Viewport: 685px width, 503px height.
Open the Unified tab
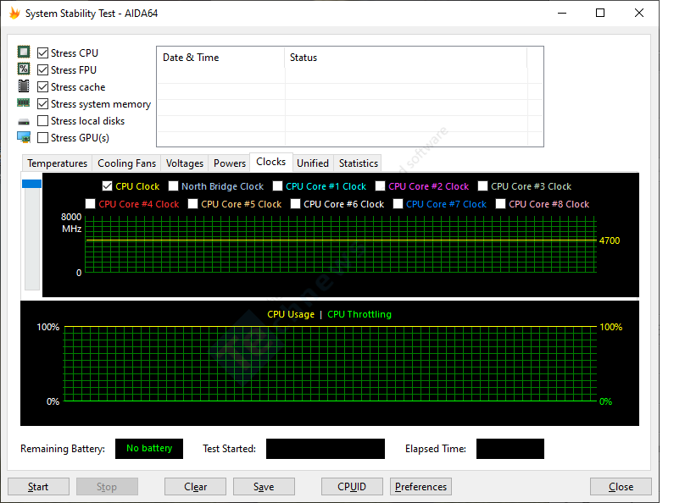click(x=313, y=163)
